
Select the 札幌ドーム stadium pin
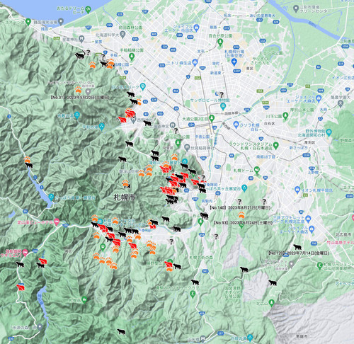coord(257,170)
